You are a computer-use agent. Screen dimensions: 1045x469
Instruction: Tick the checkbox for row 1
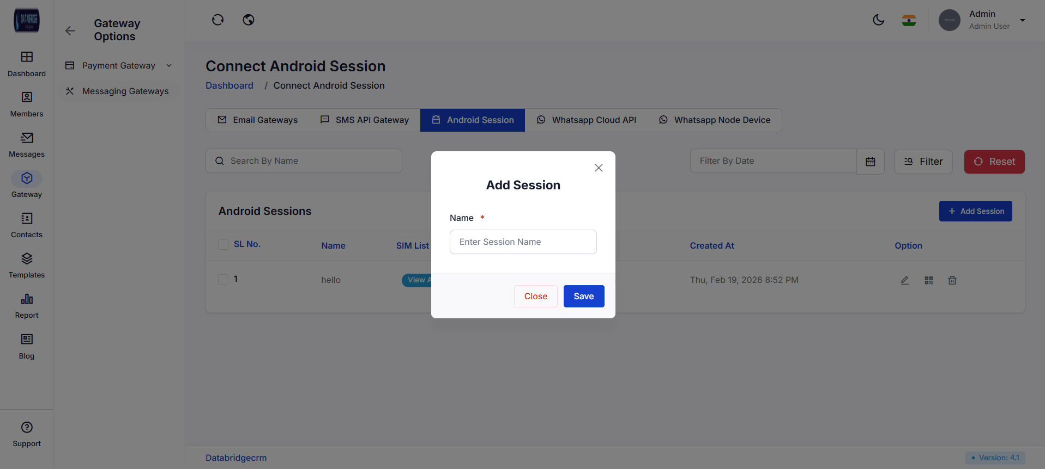pyautogui.click(x=224, y=279)
